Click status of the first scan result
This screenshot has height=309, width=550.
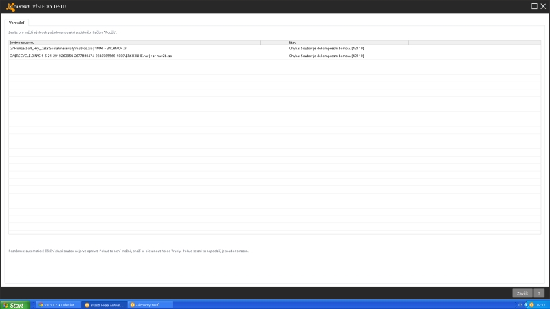327,49
